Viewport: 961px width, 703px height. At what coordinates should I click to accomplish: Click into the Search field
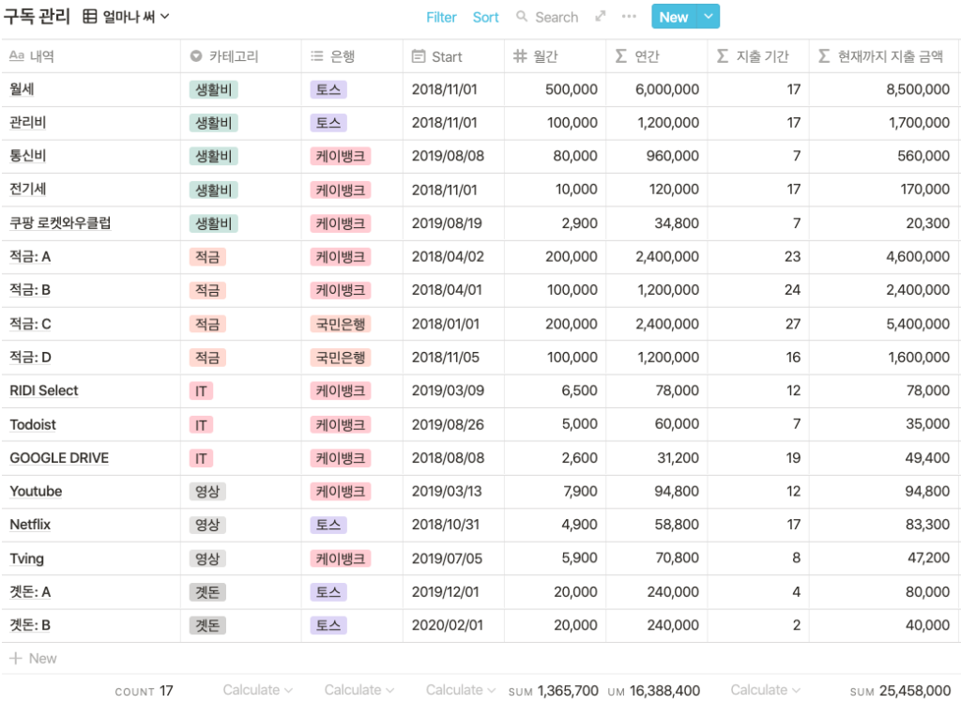click(557, 17)
